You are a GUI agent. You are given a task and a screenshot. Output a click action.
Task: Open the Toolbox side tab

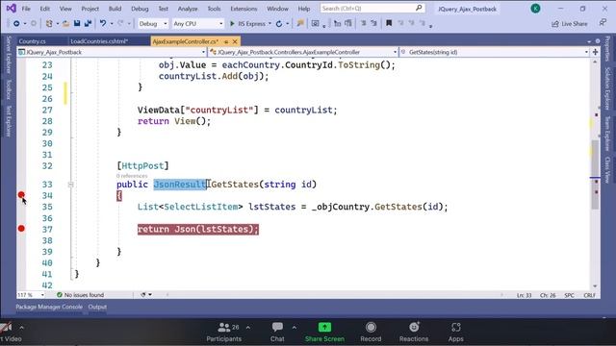pyautogui.click(x=9, y=89)
